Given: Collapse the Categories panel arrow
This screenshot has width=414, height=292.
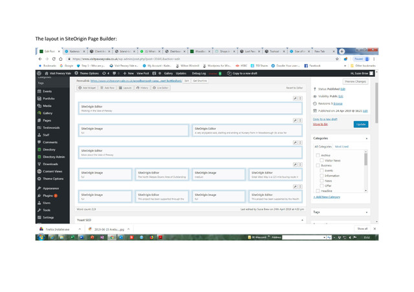Looking at the screenshot, I should 367,138.
